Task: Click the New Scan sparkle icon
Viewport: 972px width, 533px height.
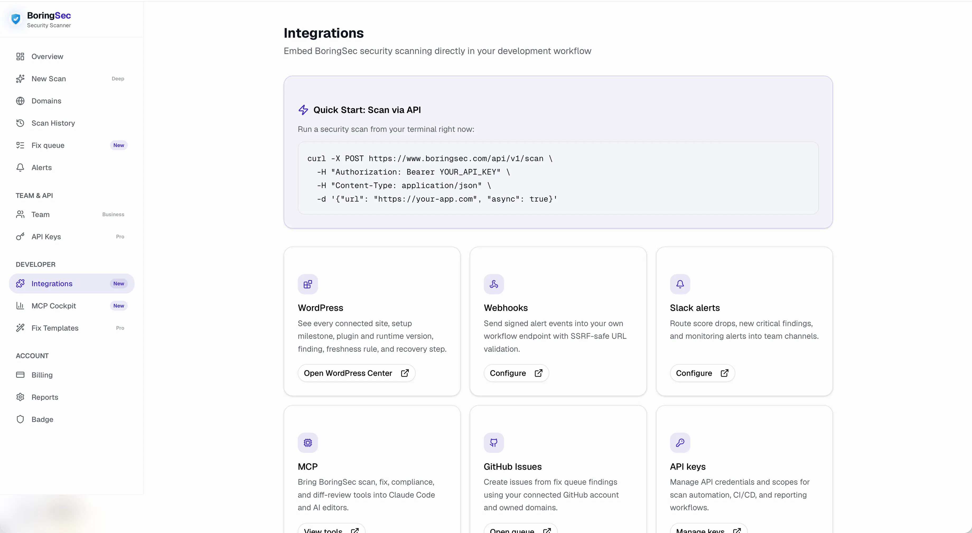Action: coord(20,79)
